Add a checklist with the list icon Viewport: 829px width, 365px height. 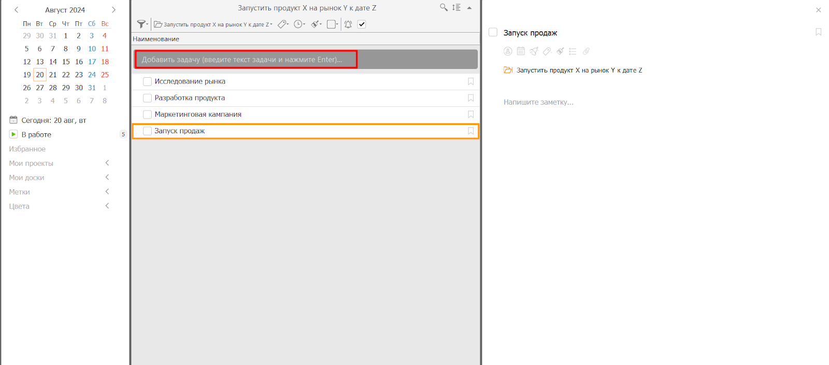573,51
